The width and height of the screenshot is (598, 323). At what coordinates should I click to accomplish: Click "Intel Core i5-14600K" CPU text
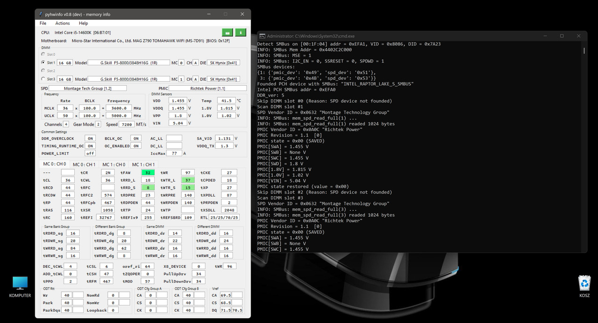pyautogui.click(x=74, y=33)
